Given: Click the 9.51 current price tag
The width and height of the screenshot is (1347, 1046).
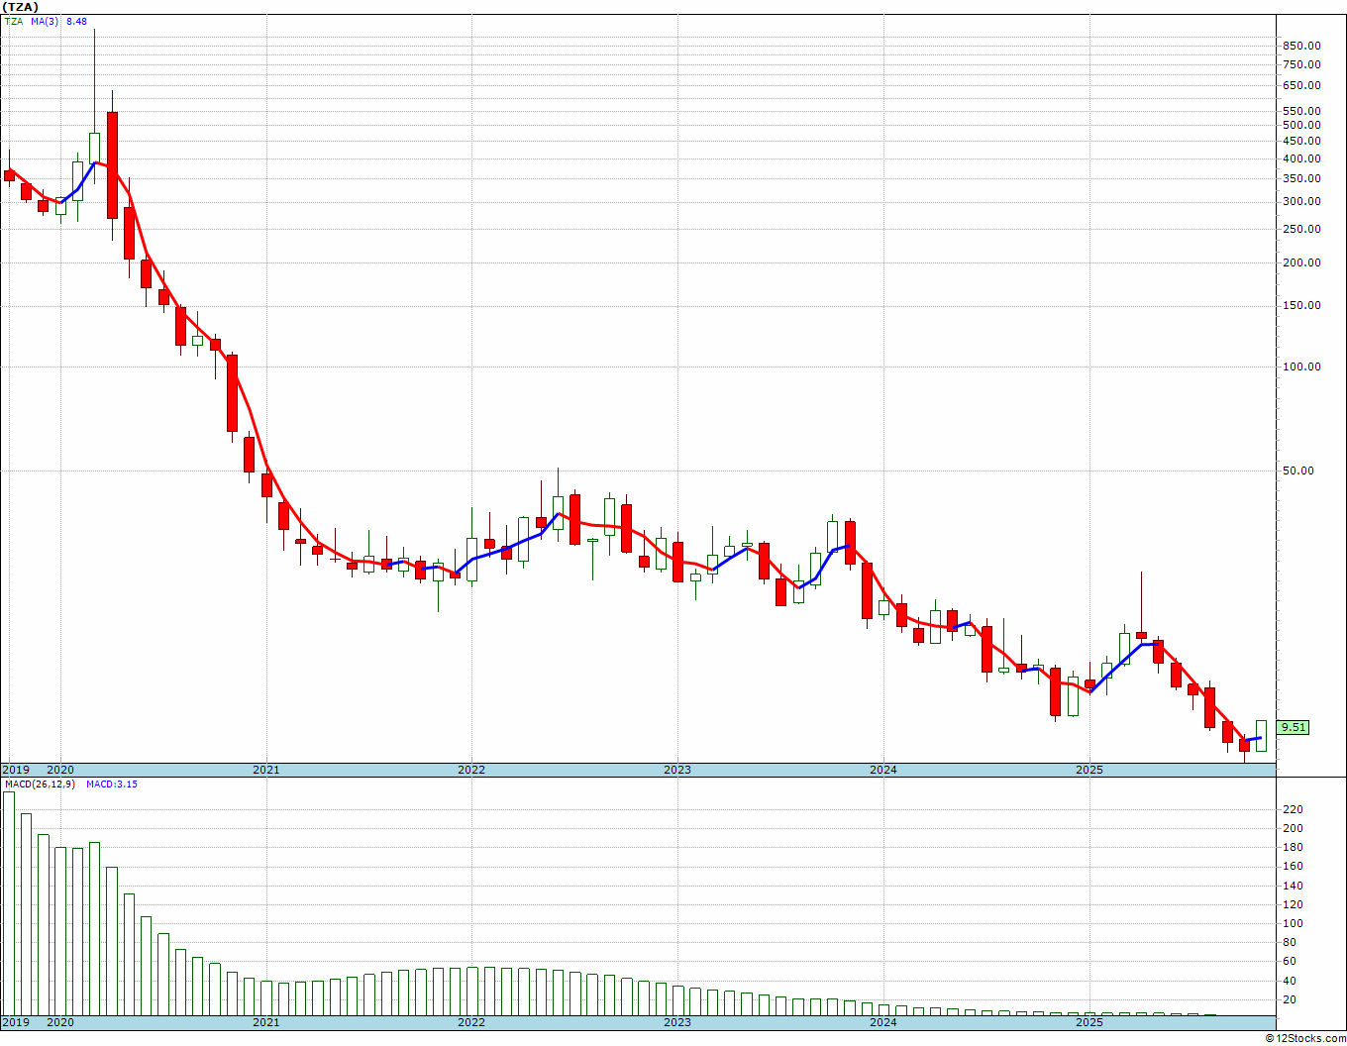Looking at the screenshot, I should (x=1294, y=727).
